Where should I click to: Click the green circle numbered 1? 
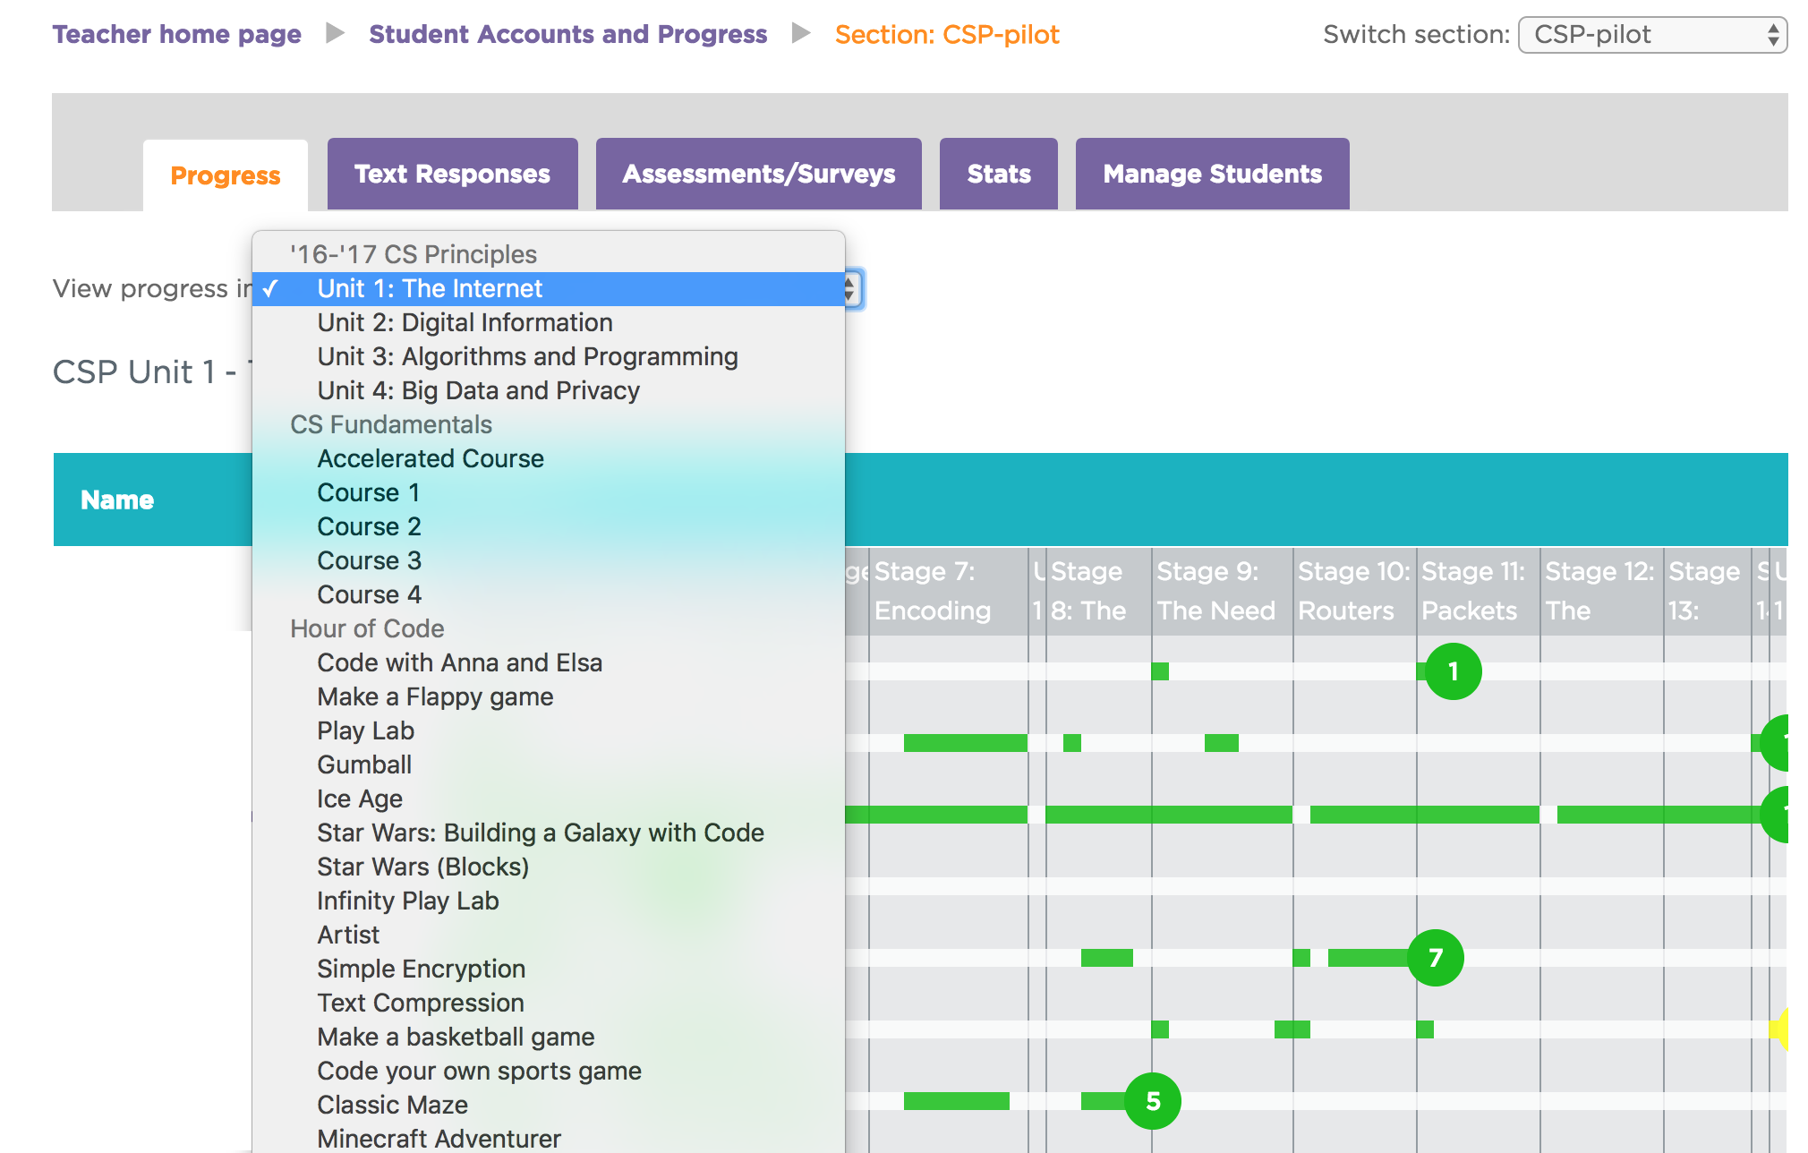click(1453, 671)
